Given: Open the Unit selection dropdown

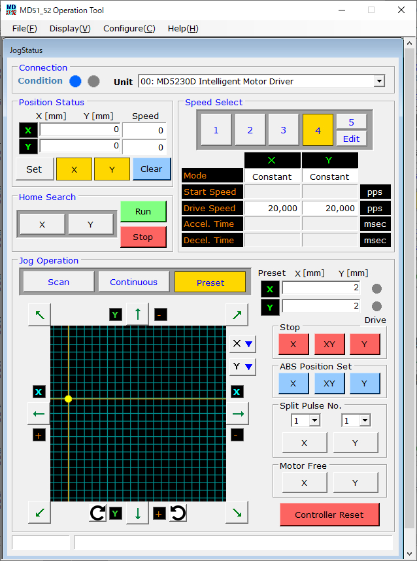Looking at the screenshot, I should (x=378, y=82).
